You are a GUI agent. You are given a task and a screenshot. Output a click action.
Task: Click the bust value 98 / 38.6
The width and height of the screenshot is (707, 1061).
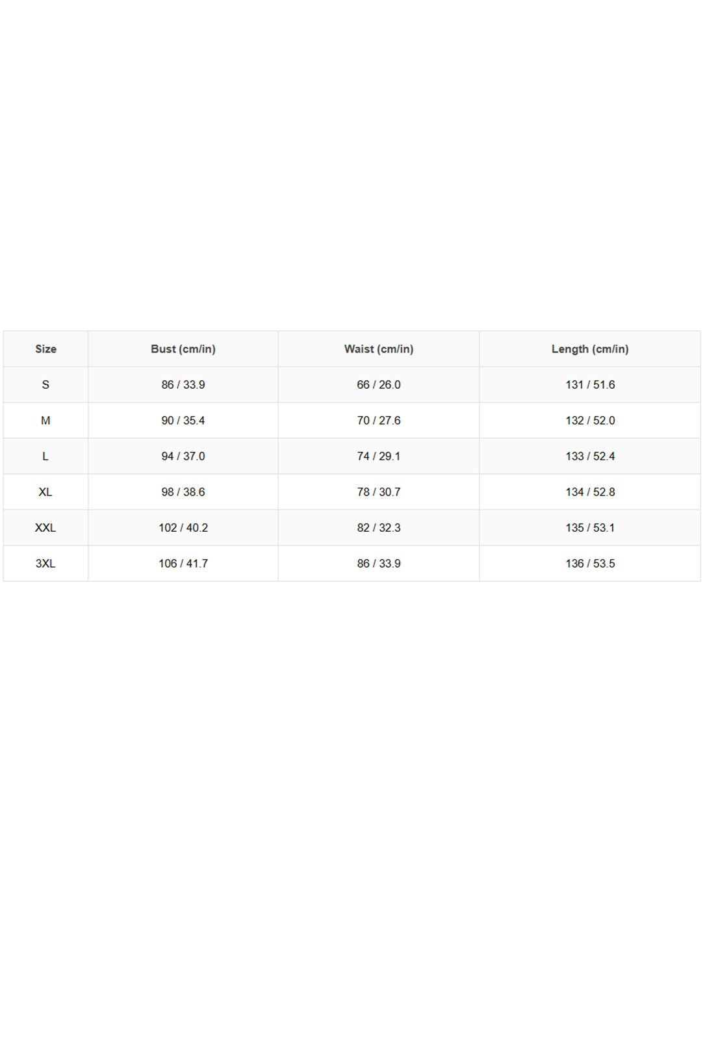pyautogui.click(x=183, y=492)
